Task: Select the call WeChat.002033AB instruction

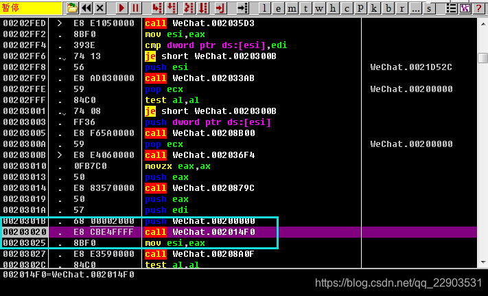Action: (x=200, y=78)
